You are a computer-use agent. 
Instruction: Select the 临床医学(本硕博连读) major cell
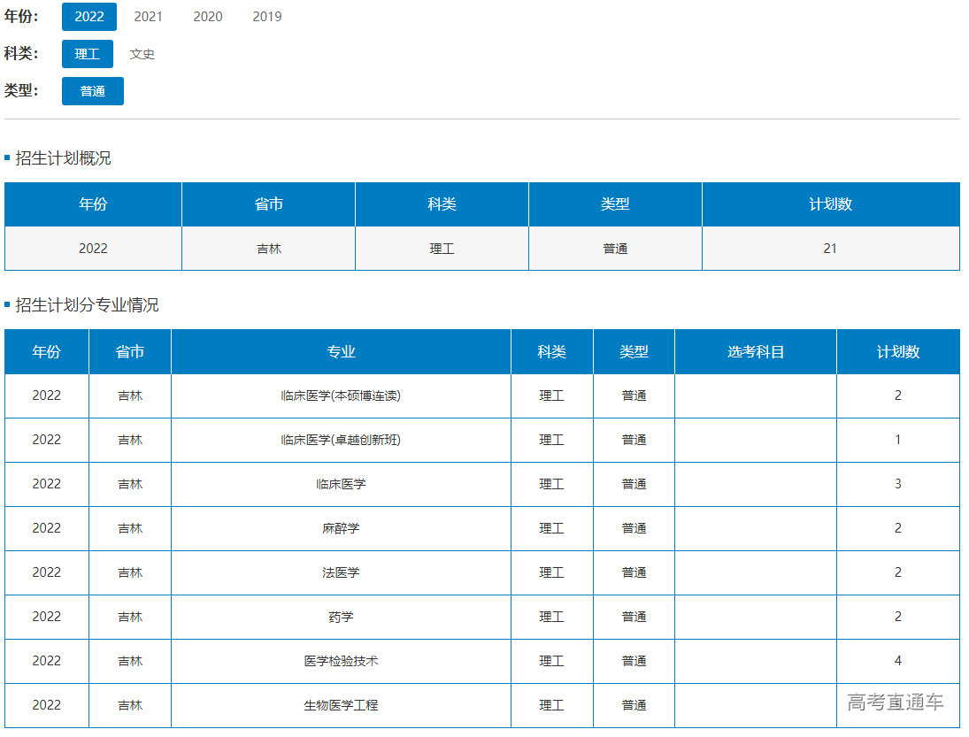341,395
